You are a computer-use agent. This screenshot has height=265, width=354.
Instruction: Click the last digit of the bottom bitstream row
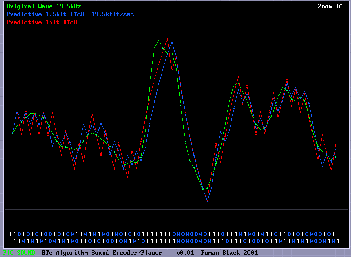tap(338, 242)
